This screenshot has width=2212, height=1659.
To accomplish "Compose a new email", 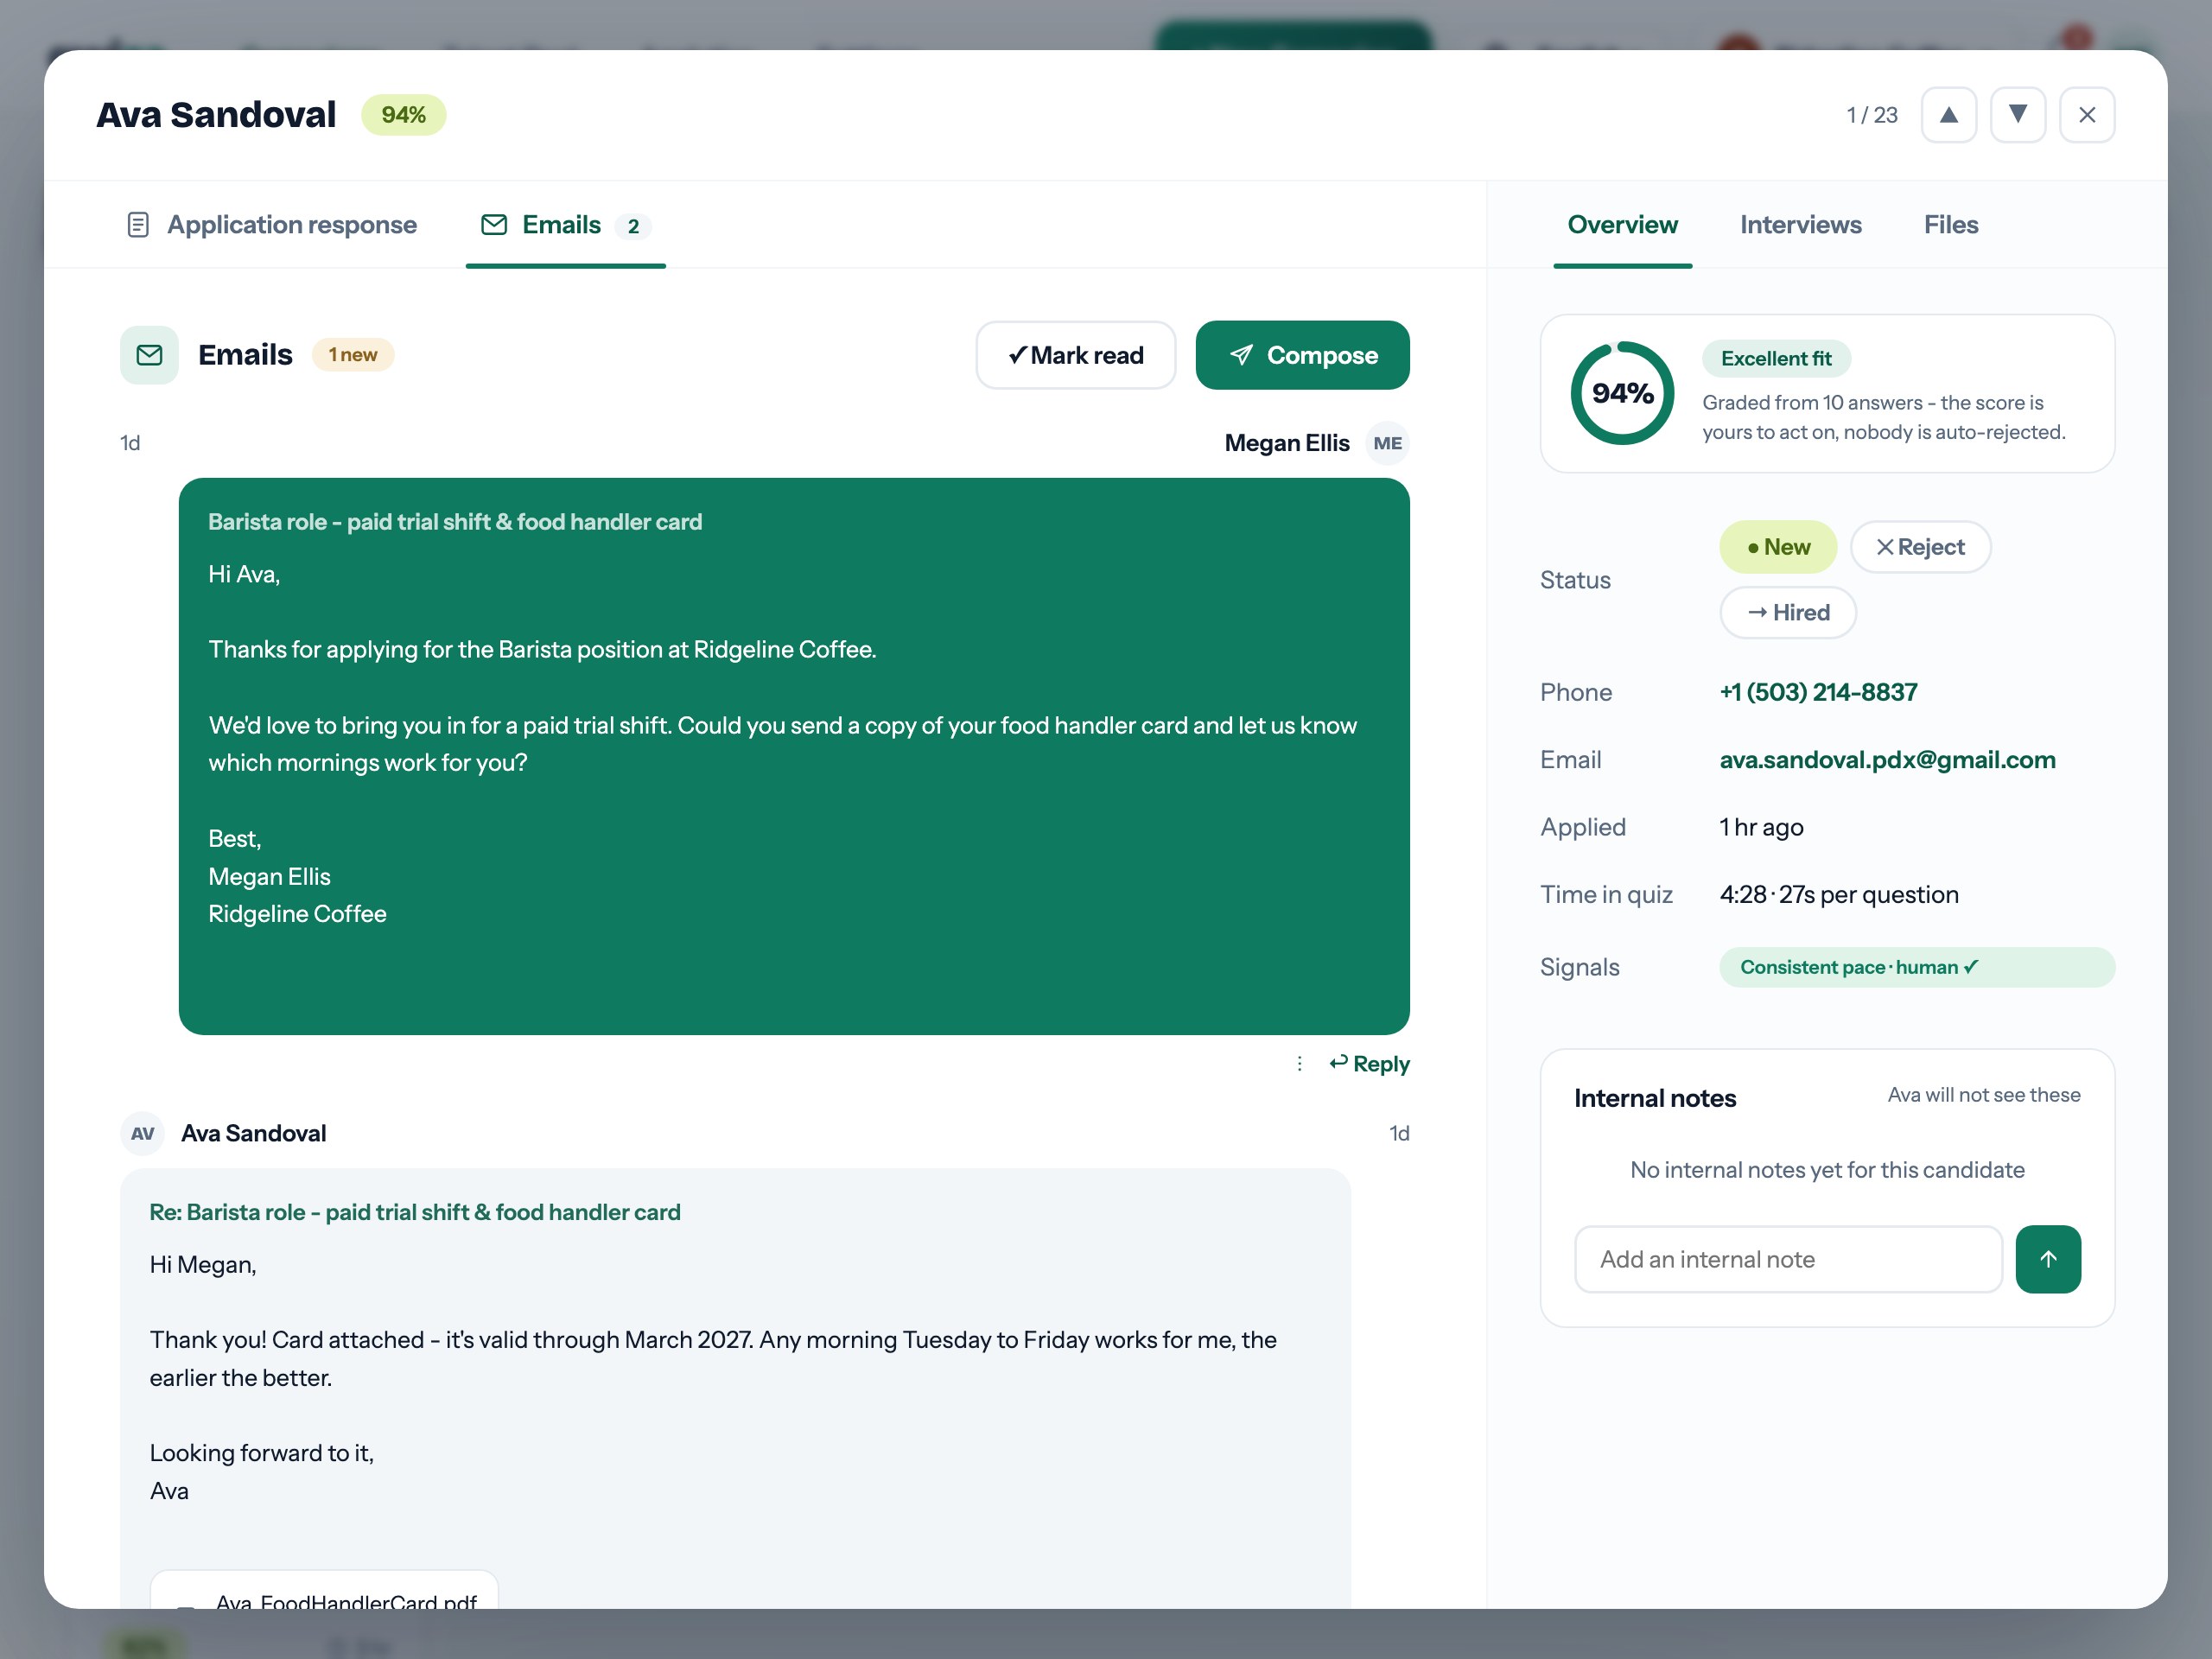I will [1302, 355].
